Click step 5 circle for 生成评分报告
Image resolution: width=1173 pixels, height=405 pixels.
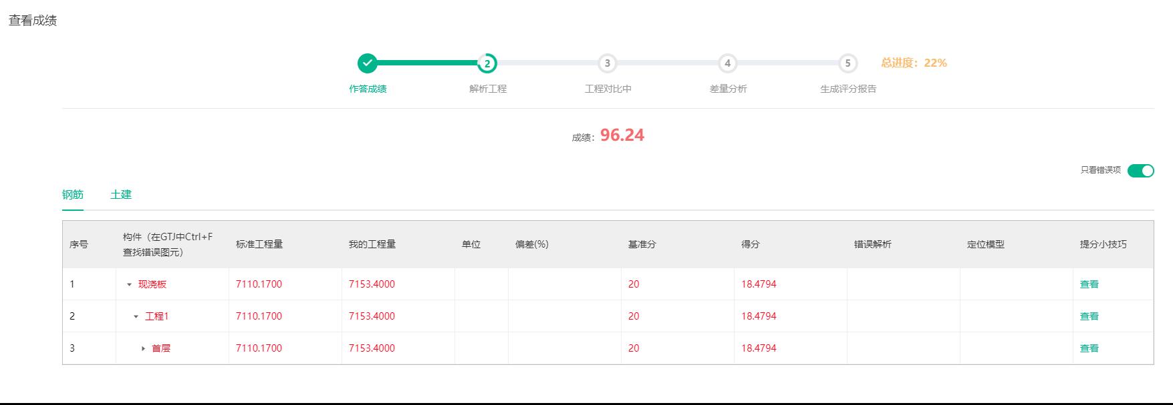[x=848, y=63]
